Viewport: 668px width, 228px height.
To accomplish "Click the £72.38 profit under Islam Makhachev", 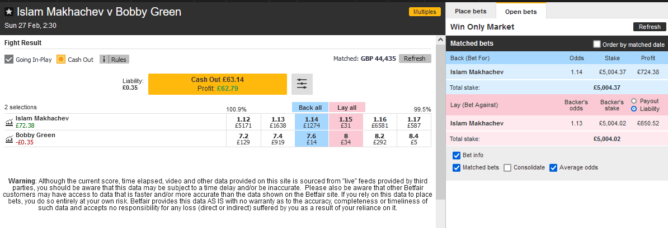I will tap(25, 125).
